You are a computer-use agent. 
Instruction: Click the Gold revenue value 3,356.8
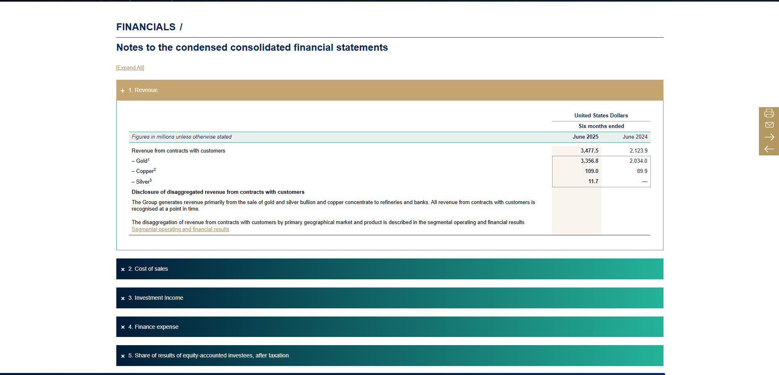click(x=589, y=161)
